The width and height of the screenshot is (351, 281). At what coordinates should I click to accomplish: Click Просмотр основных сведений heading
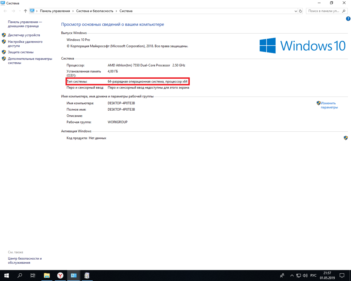pos(113,25)
